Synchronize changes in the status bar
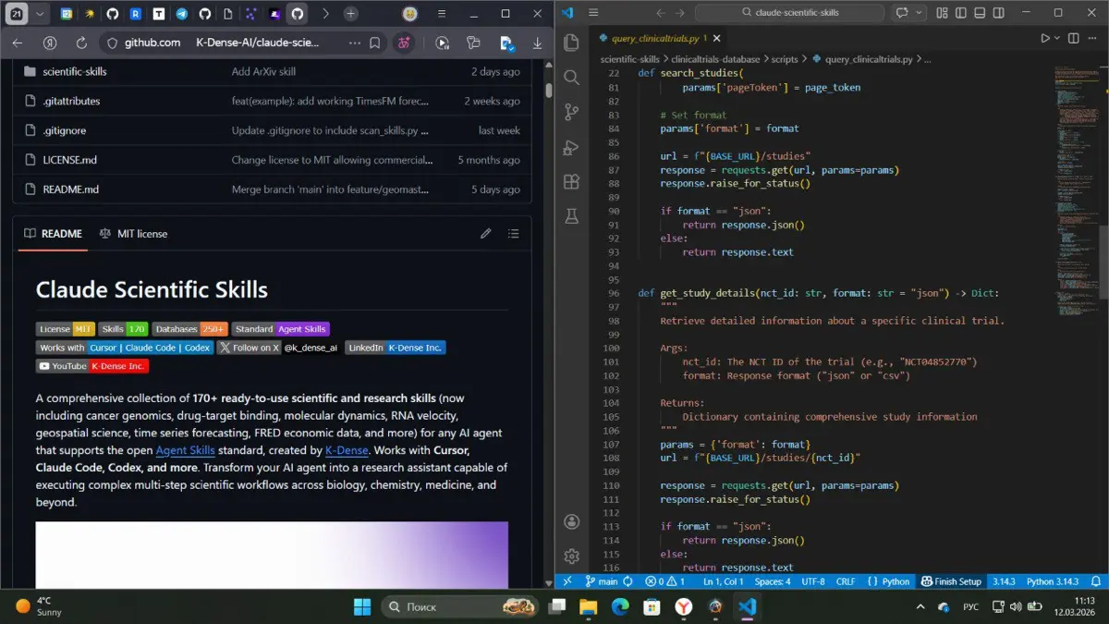This screenshot has height=624, width=1109. click(628, 581)
